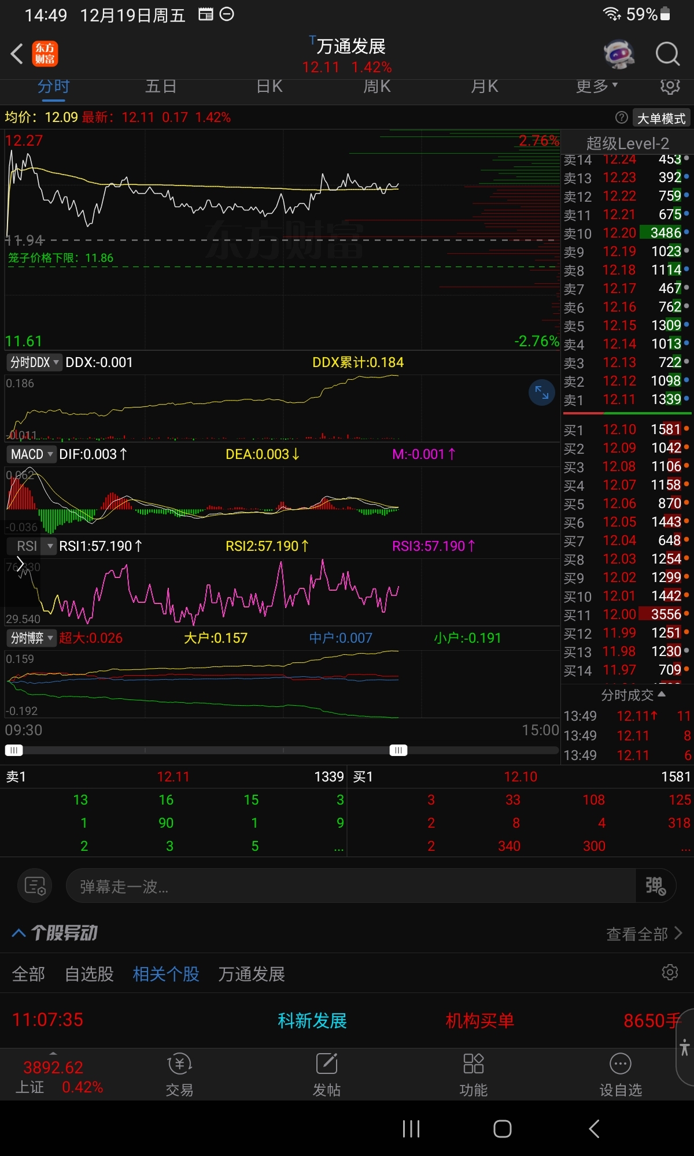Screen dimensions: 694x1156
Task: Open the MACD indicator dropdown
Action: tap(31, 454)
